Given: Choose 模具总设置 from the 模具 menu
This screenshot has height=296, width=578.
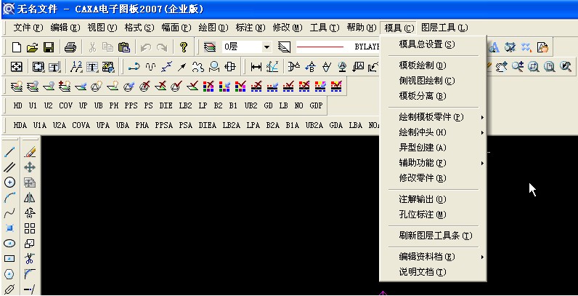Looking at the screenshot, I should tap(433, 44).
